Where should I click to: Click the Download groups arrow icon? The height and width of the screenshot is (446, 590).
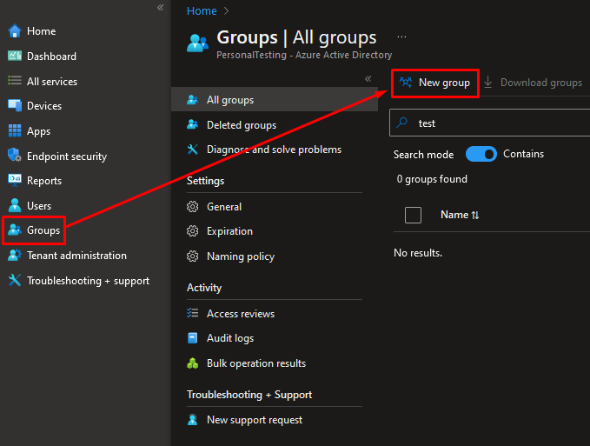pyautogui.click(x=488, y=82)
